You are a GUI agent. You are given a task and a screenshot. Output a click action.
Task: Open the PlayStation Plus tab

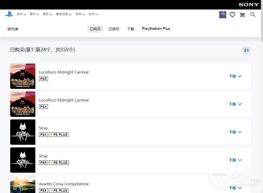156,28
